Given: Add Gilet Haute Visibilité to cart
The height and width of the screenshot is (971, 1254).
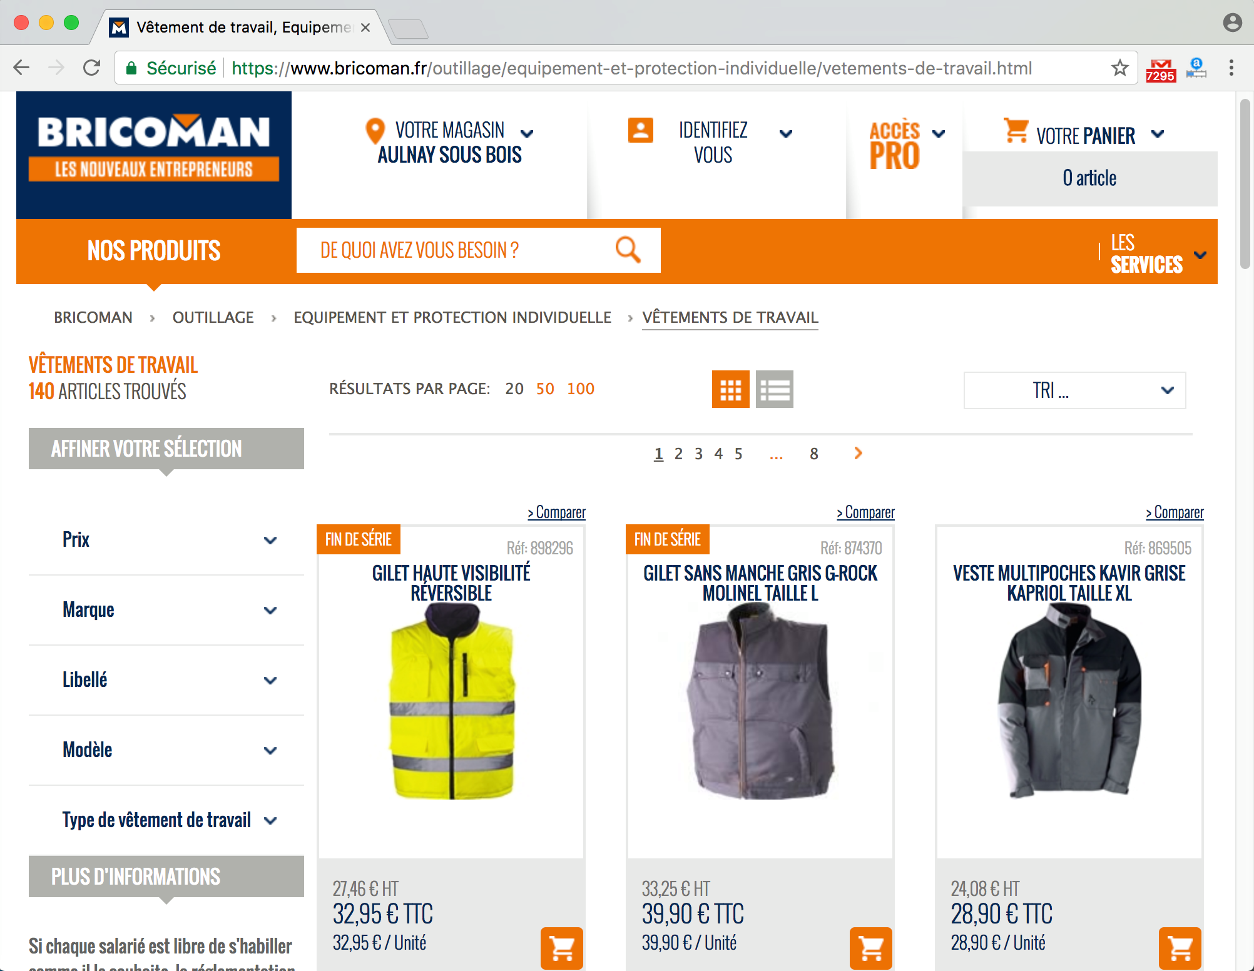Looking at the screenshot, I should [x=562, y=948].
